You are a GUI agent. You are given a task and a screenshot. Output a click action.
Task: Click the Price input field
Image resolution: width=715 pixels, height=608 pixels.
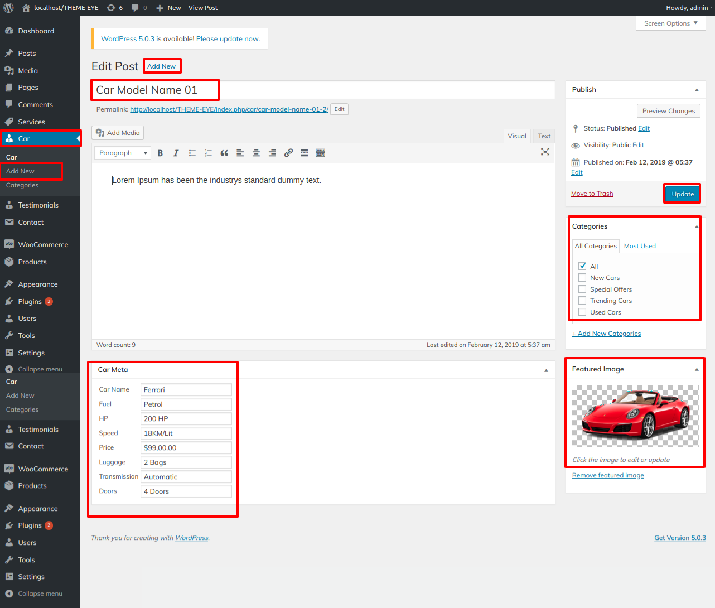point(186,448)
